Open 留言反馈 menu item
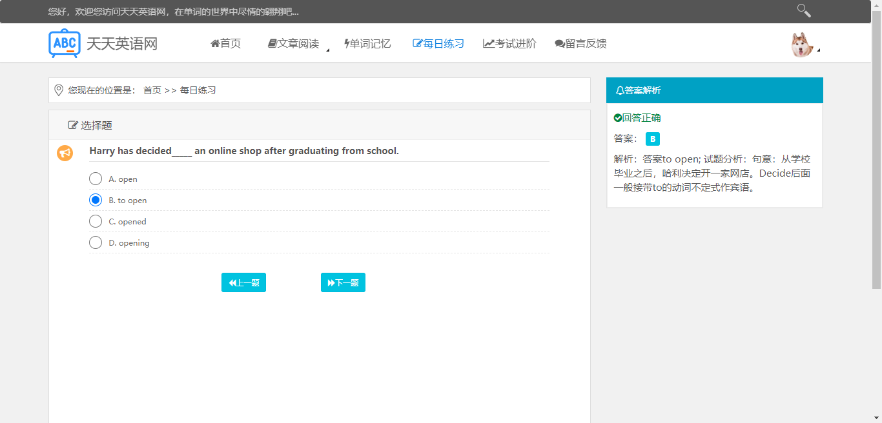 click(580, 44)
